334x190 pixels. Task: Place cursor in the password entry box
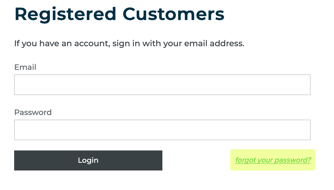pos(162,130)
